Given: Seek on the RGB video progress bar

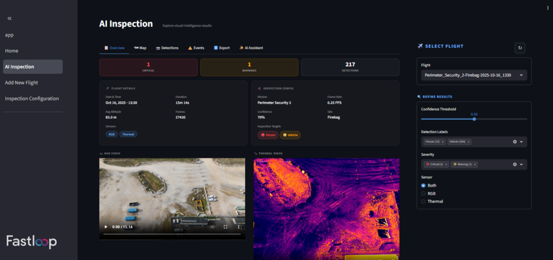Looking at the screenshot, I should pyautogui.click(x=172, y=234).
